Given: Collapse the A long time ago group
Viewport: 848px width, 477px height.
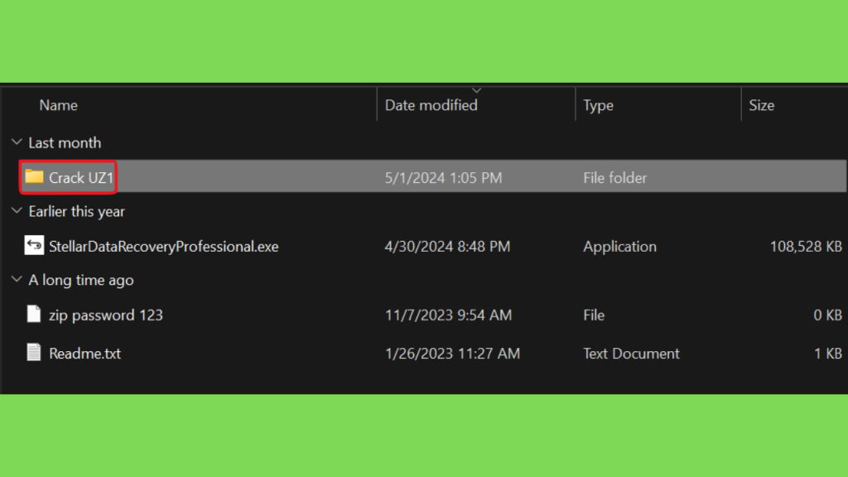Looking at the screenshot, I should tap(17, 280).
